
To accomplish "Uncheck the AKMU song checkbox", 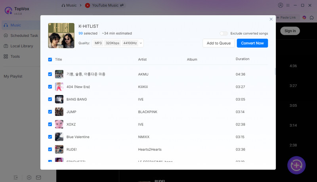I will click(50, 74).
